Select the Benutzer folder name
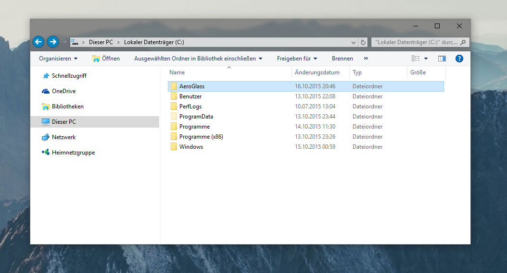 click(x=190, y=96)
